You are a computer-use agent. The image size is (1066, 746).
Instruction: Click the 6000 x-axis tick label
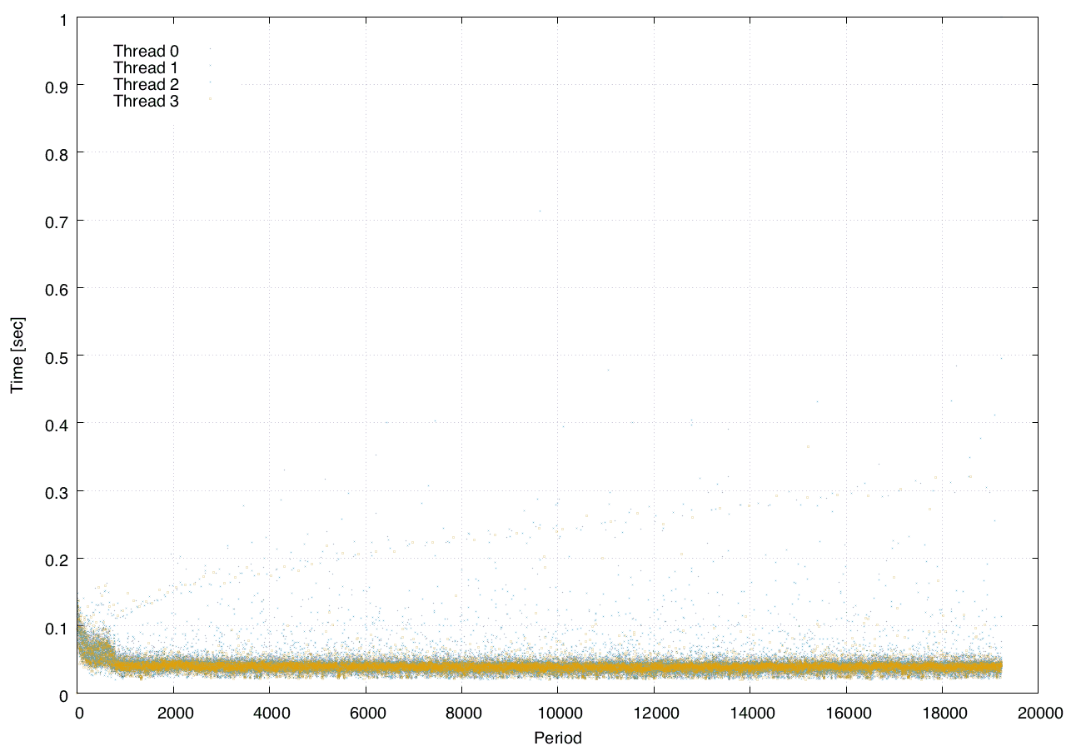coord(365,713)
